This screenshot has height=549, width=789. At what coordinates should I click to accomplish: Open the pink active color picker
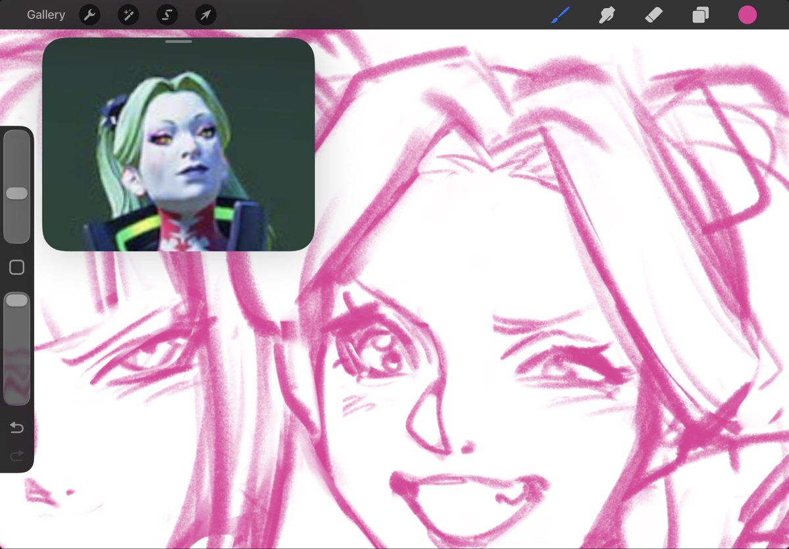pyautogui.click(x=748, y=15)
